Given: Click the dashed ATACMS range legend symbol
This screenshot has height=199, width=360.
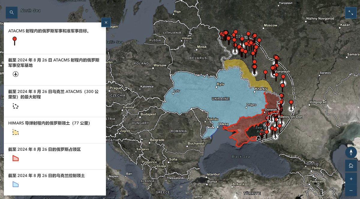Looking at the screenshot, I should click(x=16, y=106).
